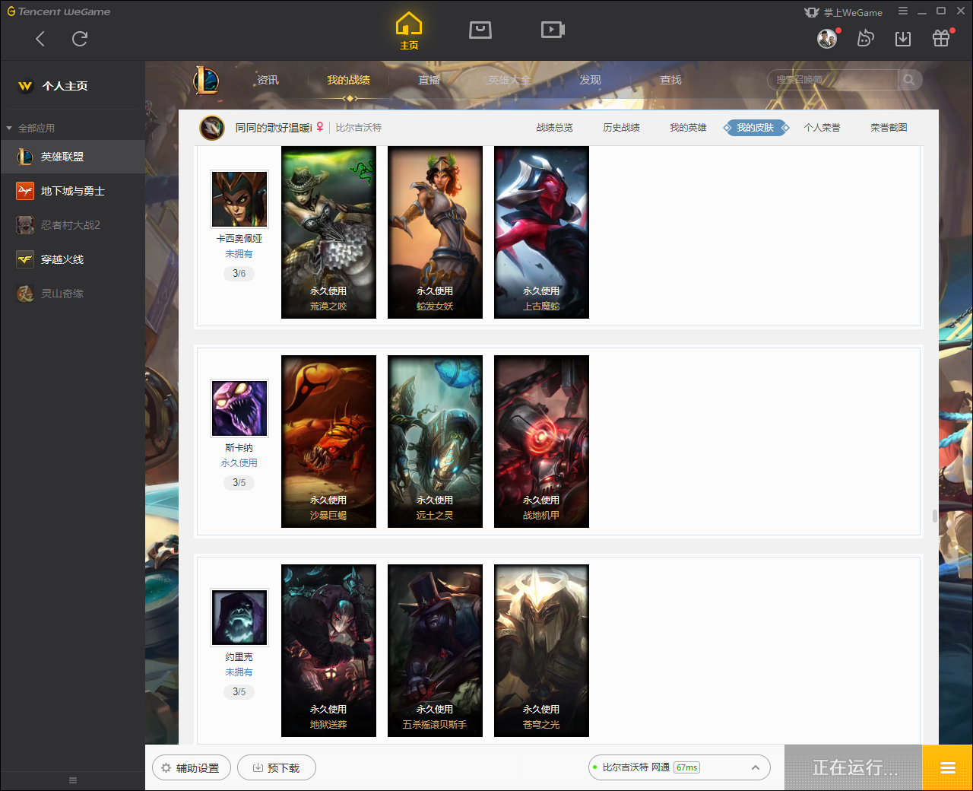Viewport: 973px width, 791px height.
Task: Switch to the 战绩总览 sub-tab
Action: (x=554, y=128)
